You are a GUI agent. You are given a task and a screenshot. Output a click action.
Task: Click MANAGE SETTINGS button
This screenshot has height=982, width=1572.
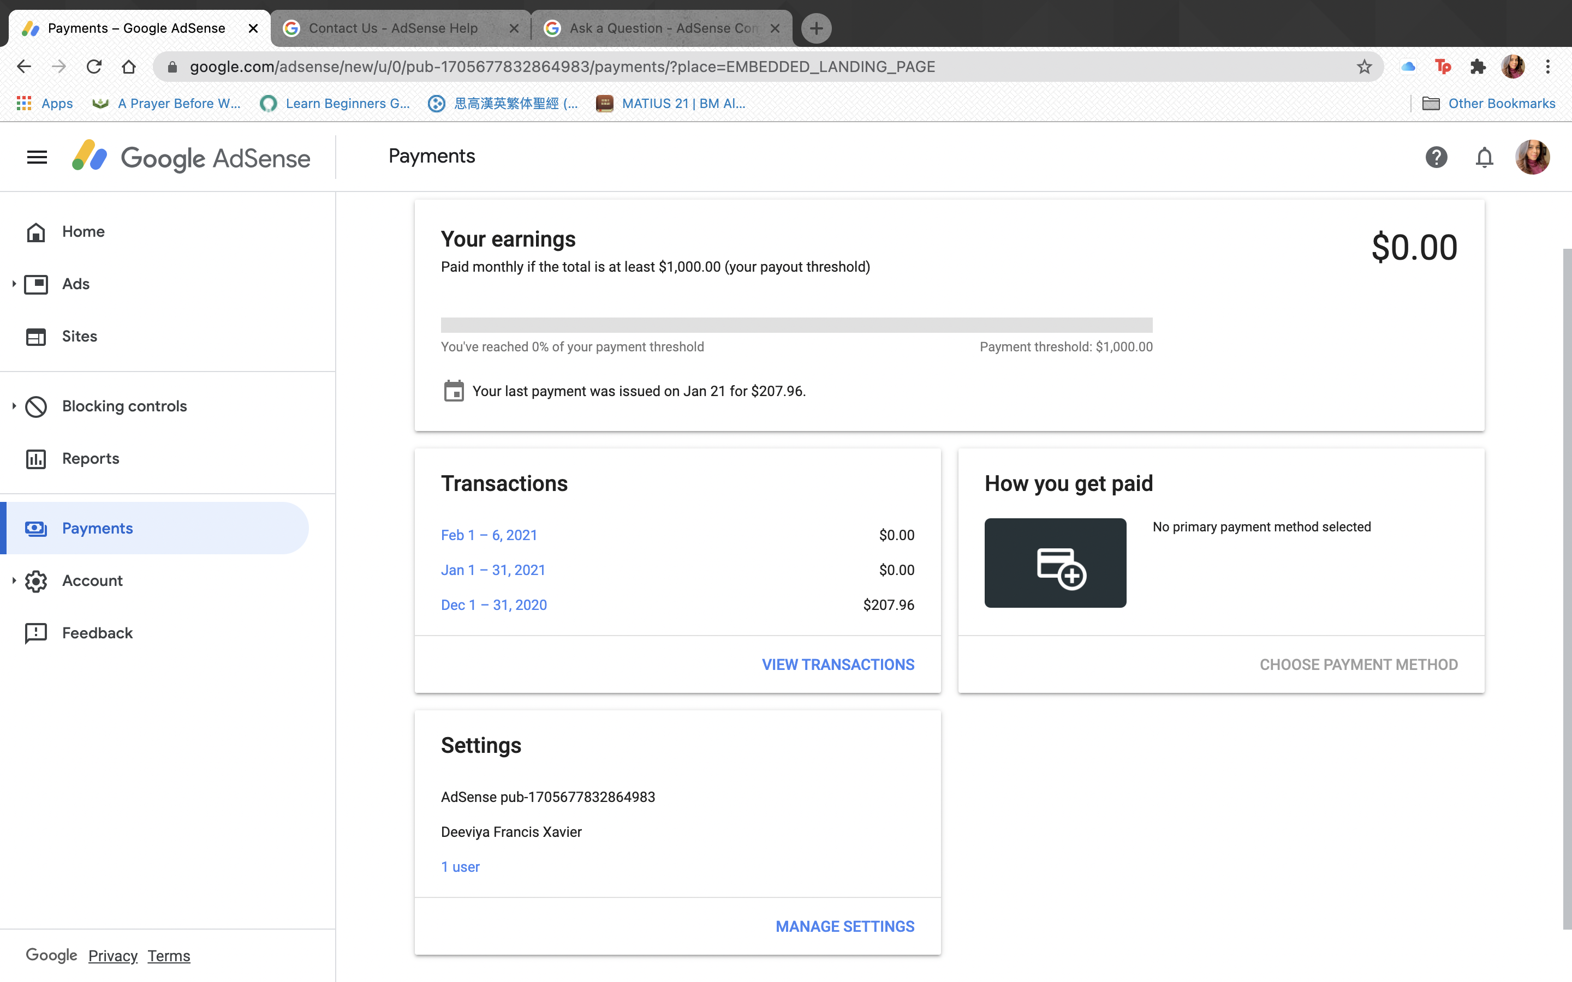(844, 926)
